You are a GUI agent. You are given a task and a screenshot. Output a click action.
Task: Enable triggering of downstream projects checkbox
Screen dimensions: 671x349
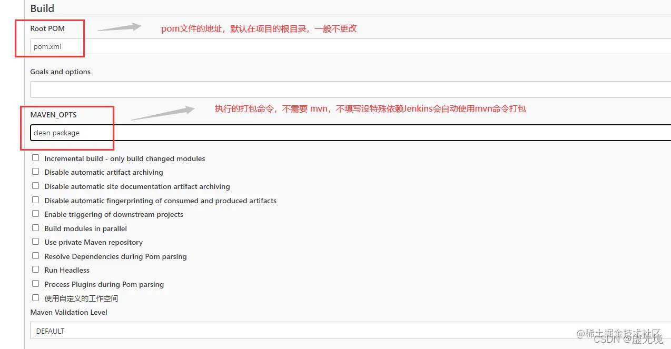tap(36, 214)
